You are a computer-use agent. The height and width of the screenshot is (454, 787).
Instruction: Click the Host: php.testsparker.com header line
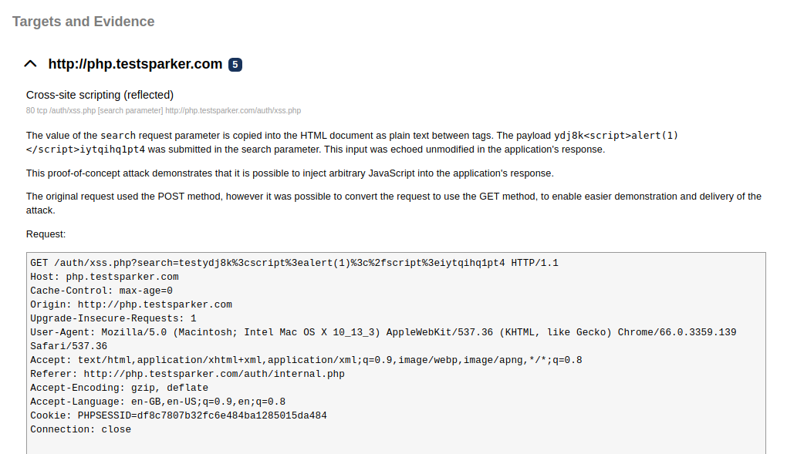[x=104, y=277]
